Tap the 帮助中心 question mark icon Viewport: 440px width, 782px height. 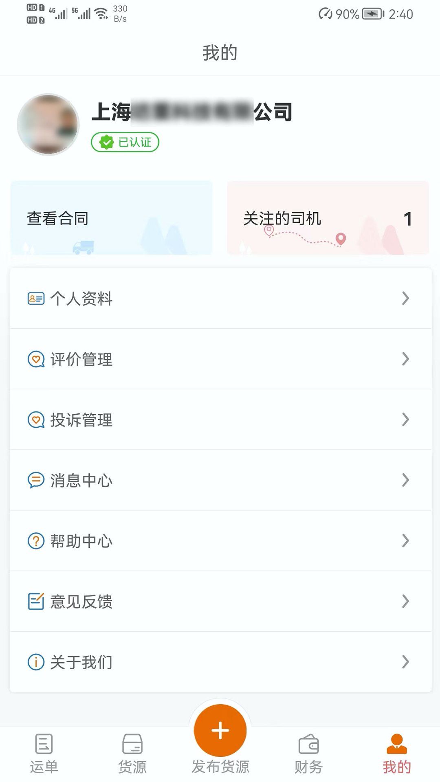[x=36, y=541]
